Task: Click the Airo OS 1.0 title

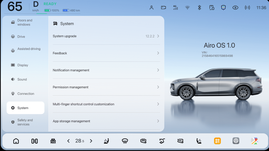Action: [x=219, y=45]
